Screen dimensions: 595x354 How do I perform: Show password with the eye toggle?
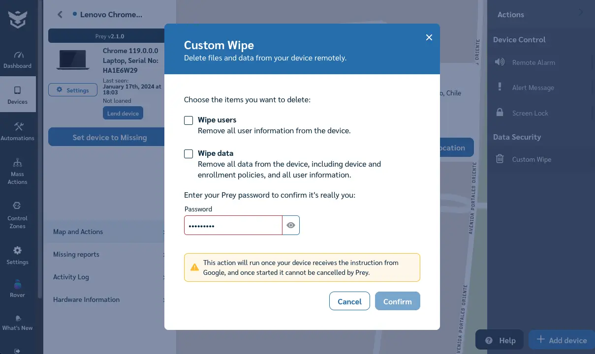[291, 225]
